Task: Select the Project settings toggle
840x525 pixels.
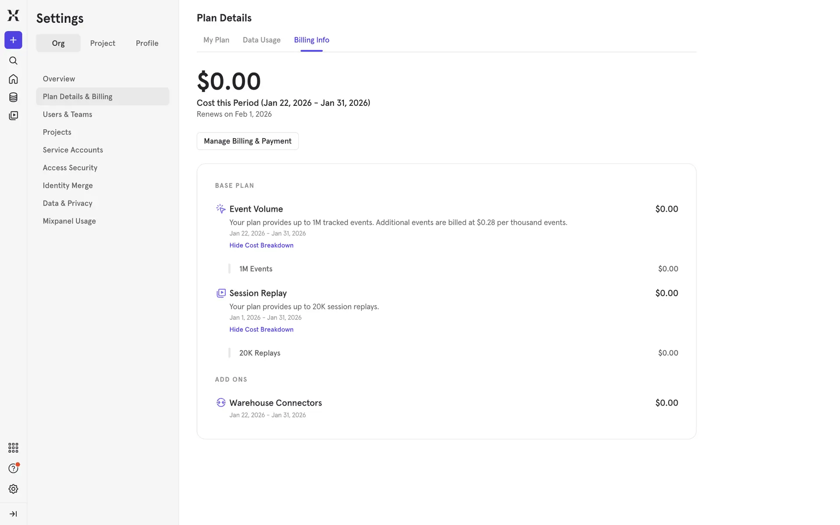Action: (102, 43)
